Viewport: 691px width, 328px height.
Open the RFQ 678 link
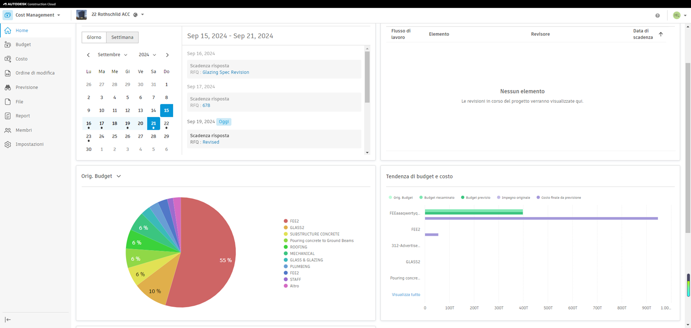point(206,106)
